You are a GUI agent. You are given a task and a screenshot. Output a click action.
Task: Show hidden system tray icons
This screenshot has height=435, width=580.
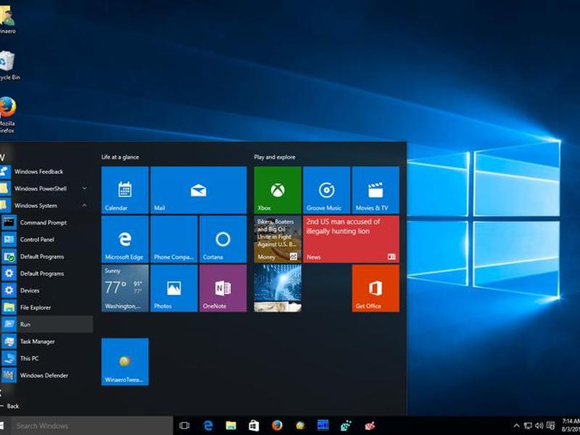(x=516, y=426)
